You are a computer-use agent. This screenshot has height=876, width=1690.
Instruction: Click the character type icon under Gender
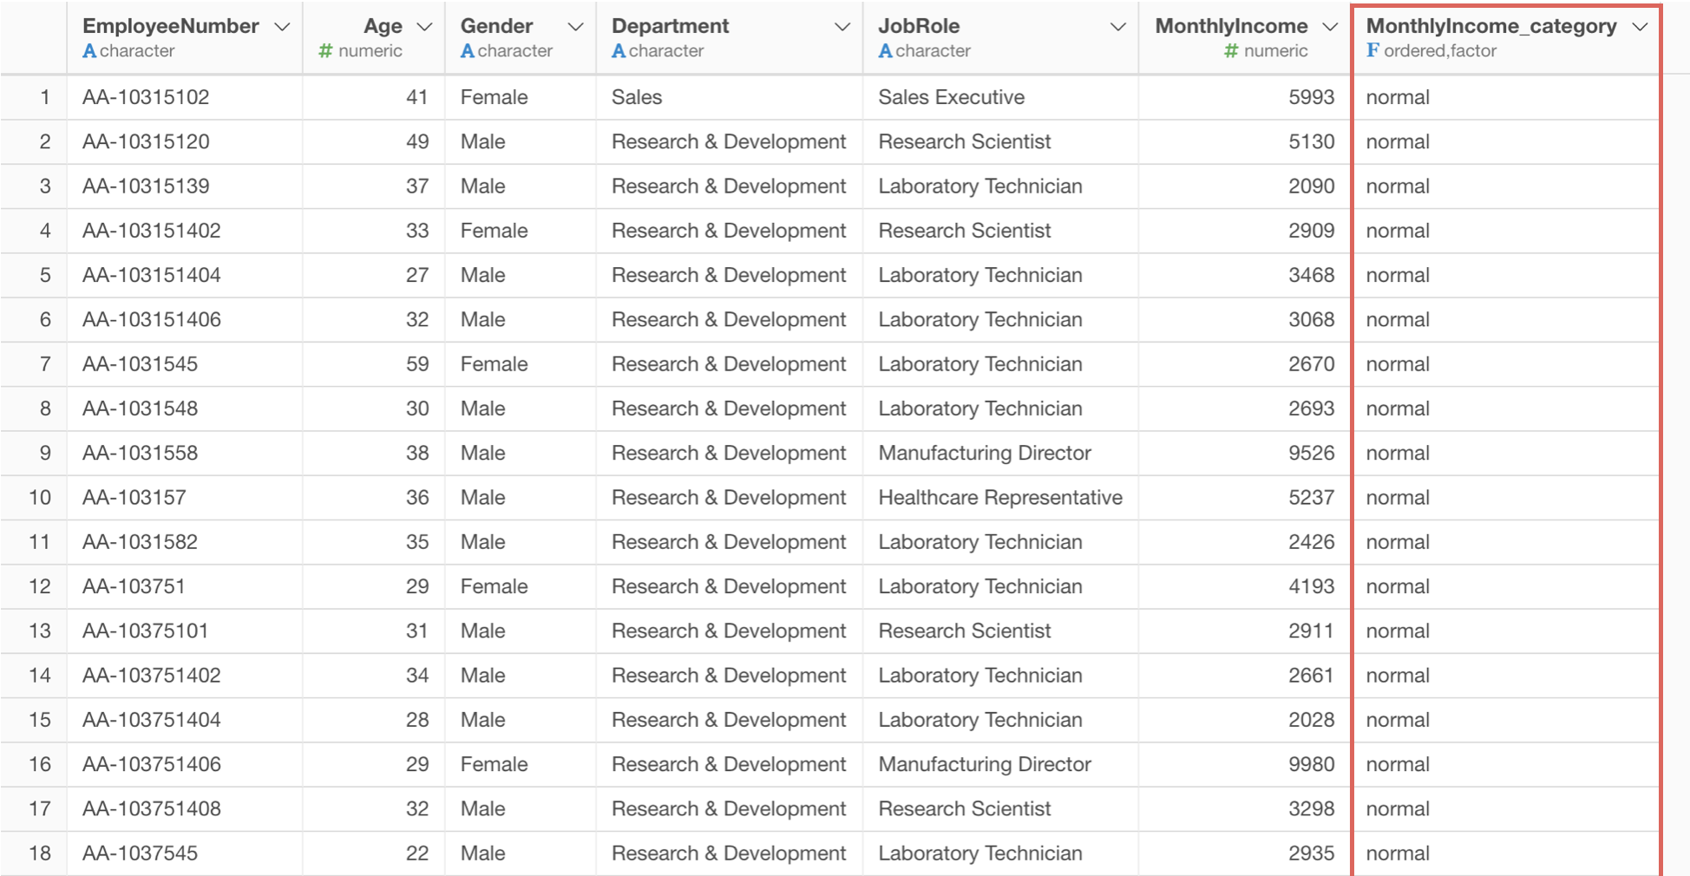468,51
